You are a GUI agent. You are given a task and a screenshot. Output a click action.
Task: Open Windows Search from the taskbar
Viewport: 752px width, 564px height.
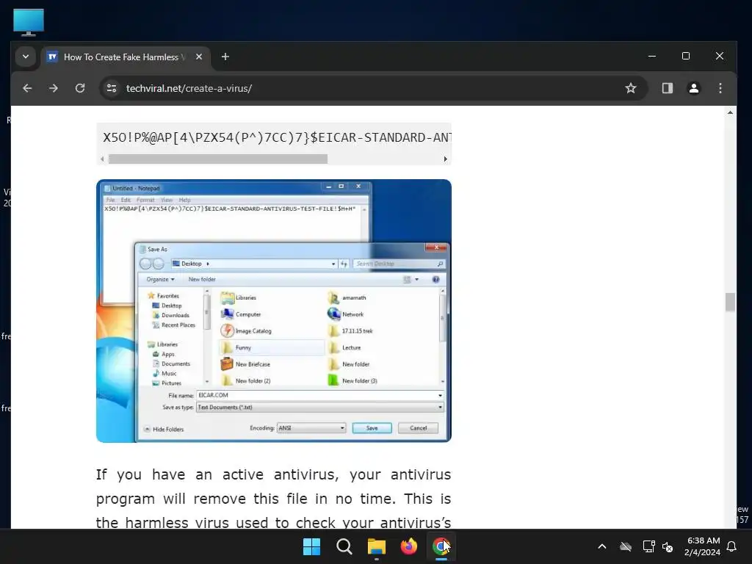344,546
